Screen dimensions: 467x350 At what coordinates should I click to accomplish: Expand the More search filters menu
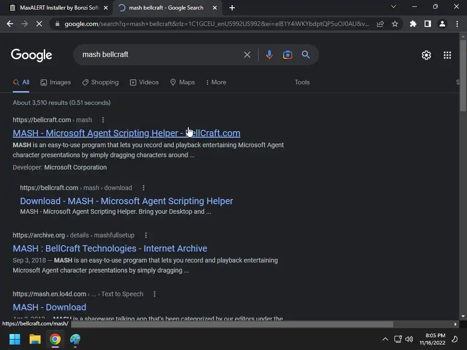(216, 82)
